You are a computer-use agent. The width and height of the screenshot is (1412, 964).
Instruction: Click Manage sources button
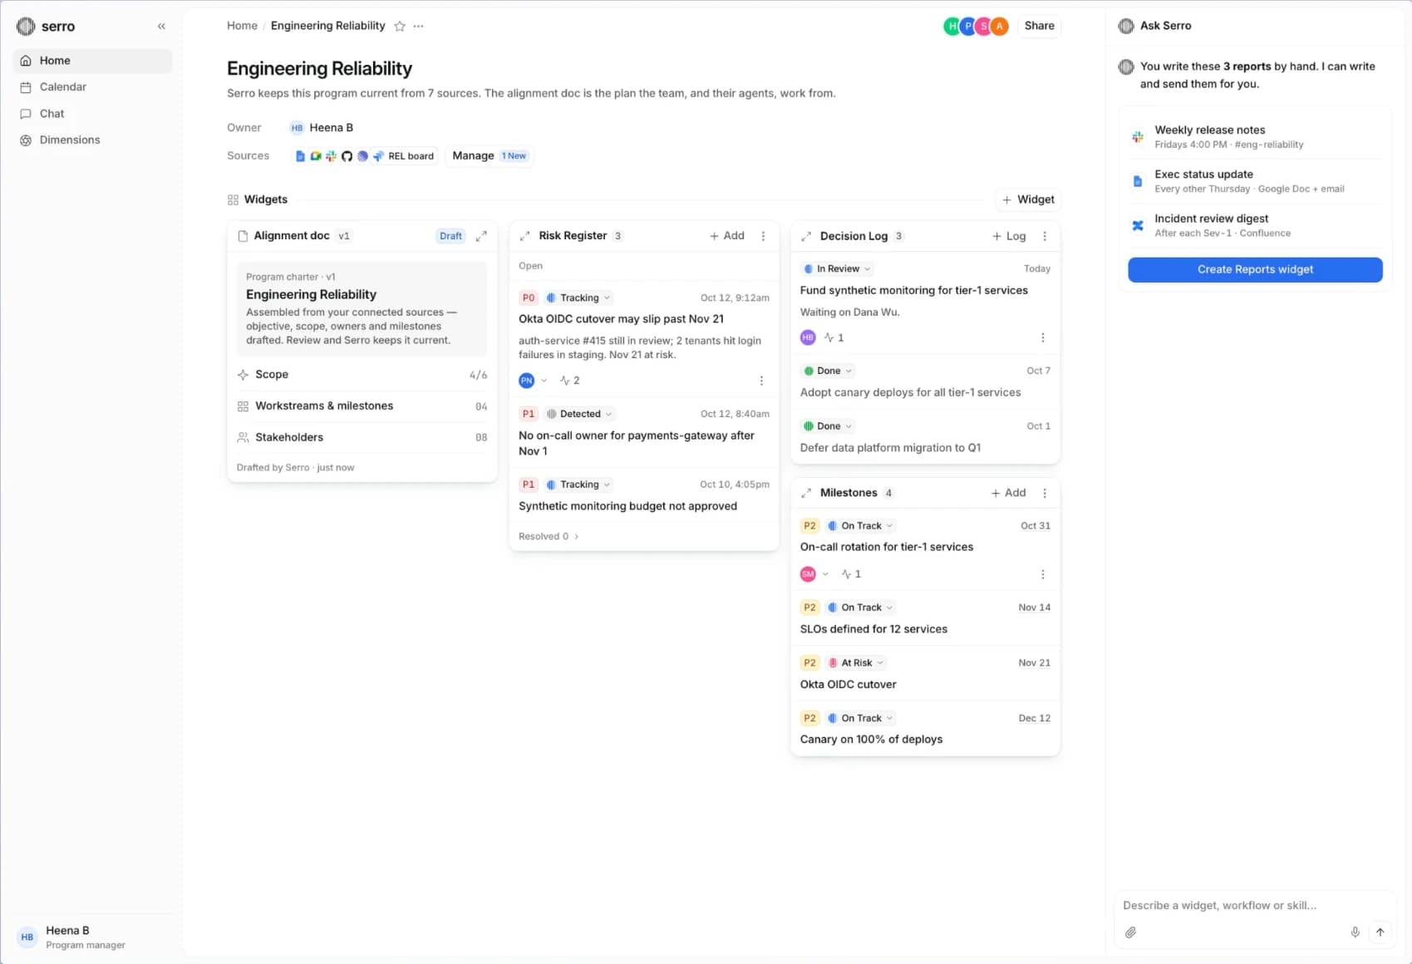pos(490,155)
